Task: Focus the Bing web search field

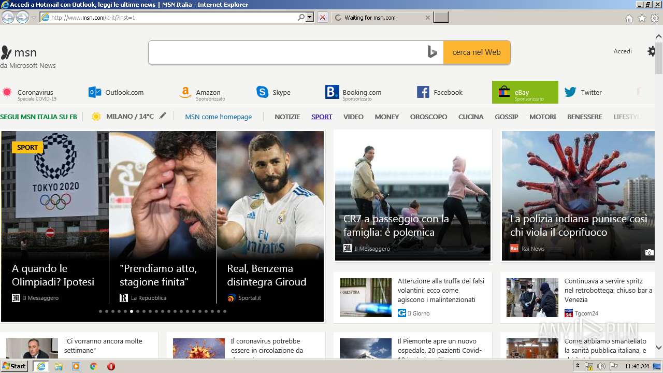Action: point(287,52)
